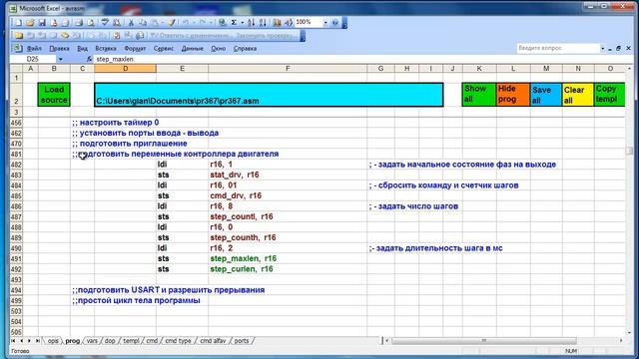This screenshot has height=359, width=639.
Task: Select the cyan file path cell pr367.asm
Action: (269, 95)
